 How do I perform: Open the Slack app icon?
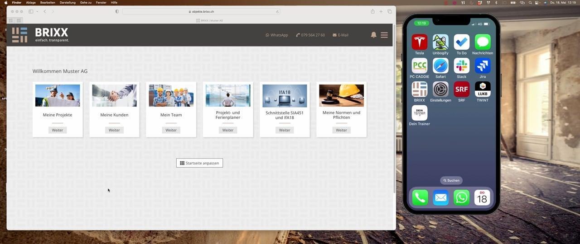pos(462,66)
